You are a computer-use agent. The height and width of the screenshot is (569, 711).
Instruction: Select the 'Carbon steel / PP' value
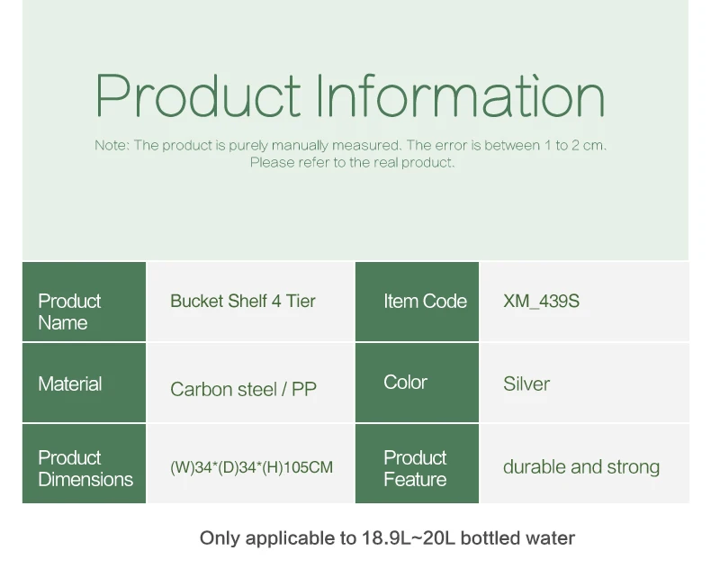pos(243,389)
